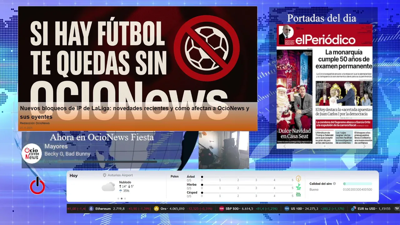400x225 pixels.
Task: Open the LaLiga IP blocking news headline
Action: (x=135, y=112)
